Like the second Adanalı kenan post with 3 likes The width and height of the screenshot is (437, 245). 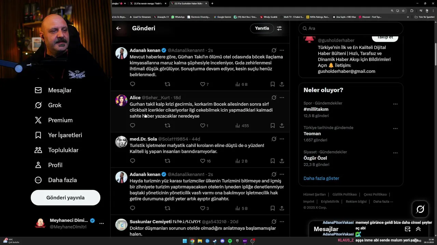click(x=204, y=208)
